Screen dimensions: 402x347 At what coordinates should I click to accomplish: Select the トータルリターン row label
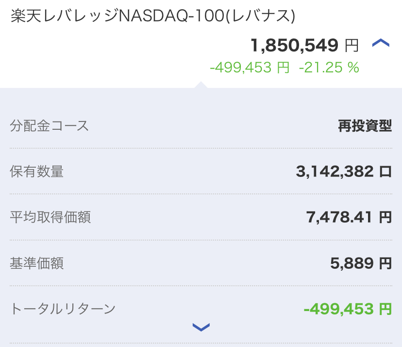(63, 309)
